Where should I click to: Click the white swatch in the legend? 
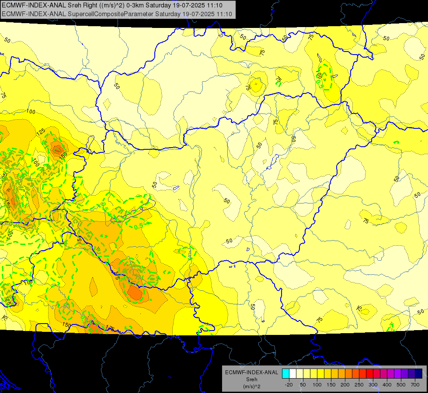(292, 373)
